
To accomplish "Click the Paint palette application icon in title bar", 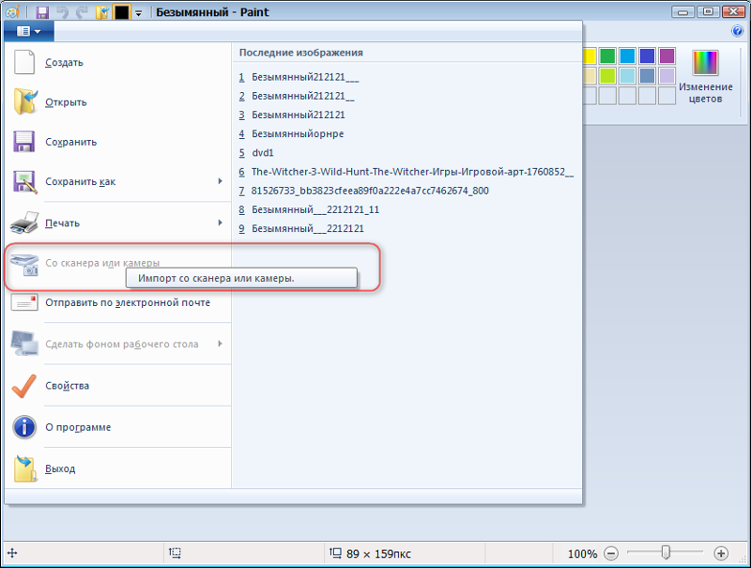I will point(12,12).
